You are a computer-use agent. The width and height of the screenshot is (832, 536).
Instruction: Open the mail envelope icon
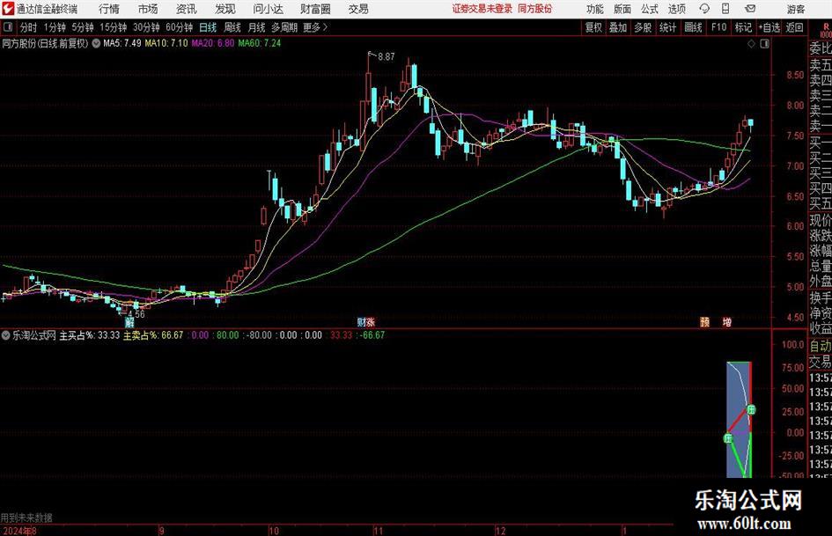750,9
